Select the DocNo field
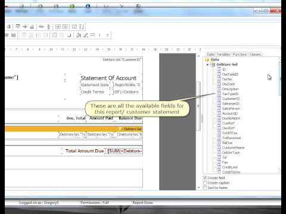286x214 pixels. (x=225, y=79)
